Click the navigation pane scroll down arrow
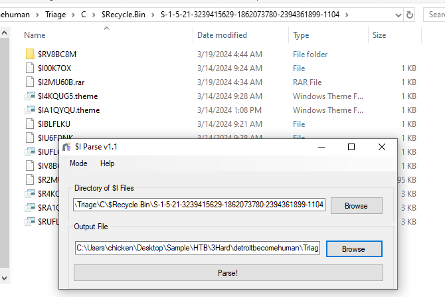 coord(5,276)
